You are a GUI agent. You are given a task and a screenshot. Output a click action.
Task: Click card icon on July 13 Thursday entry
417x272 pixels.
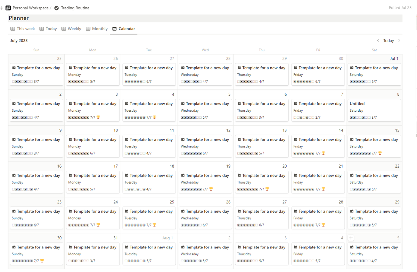[x=239, y=139]
